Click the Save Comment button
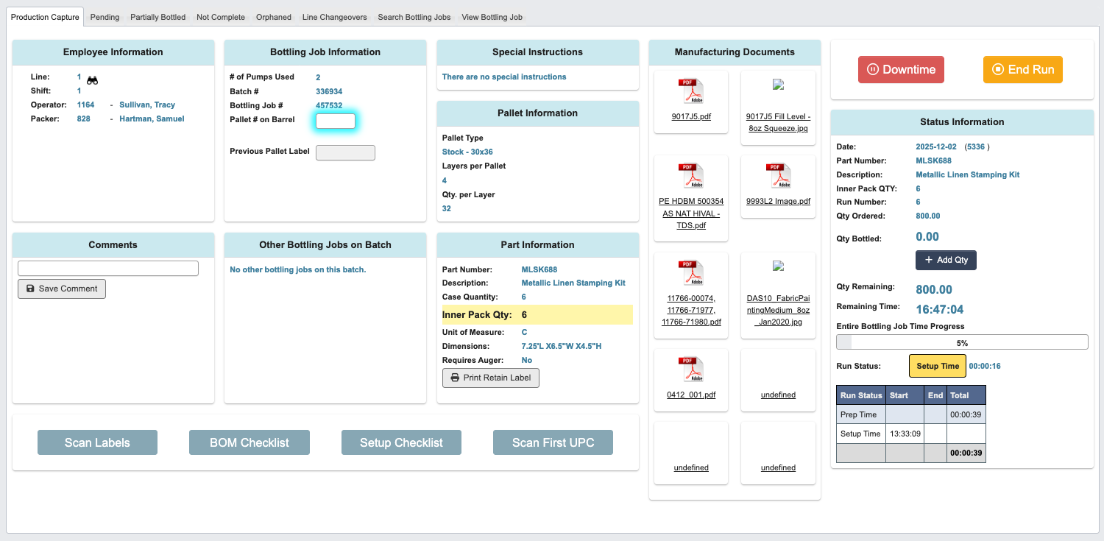The image size is (1104, 541). point(62,289)
